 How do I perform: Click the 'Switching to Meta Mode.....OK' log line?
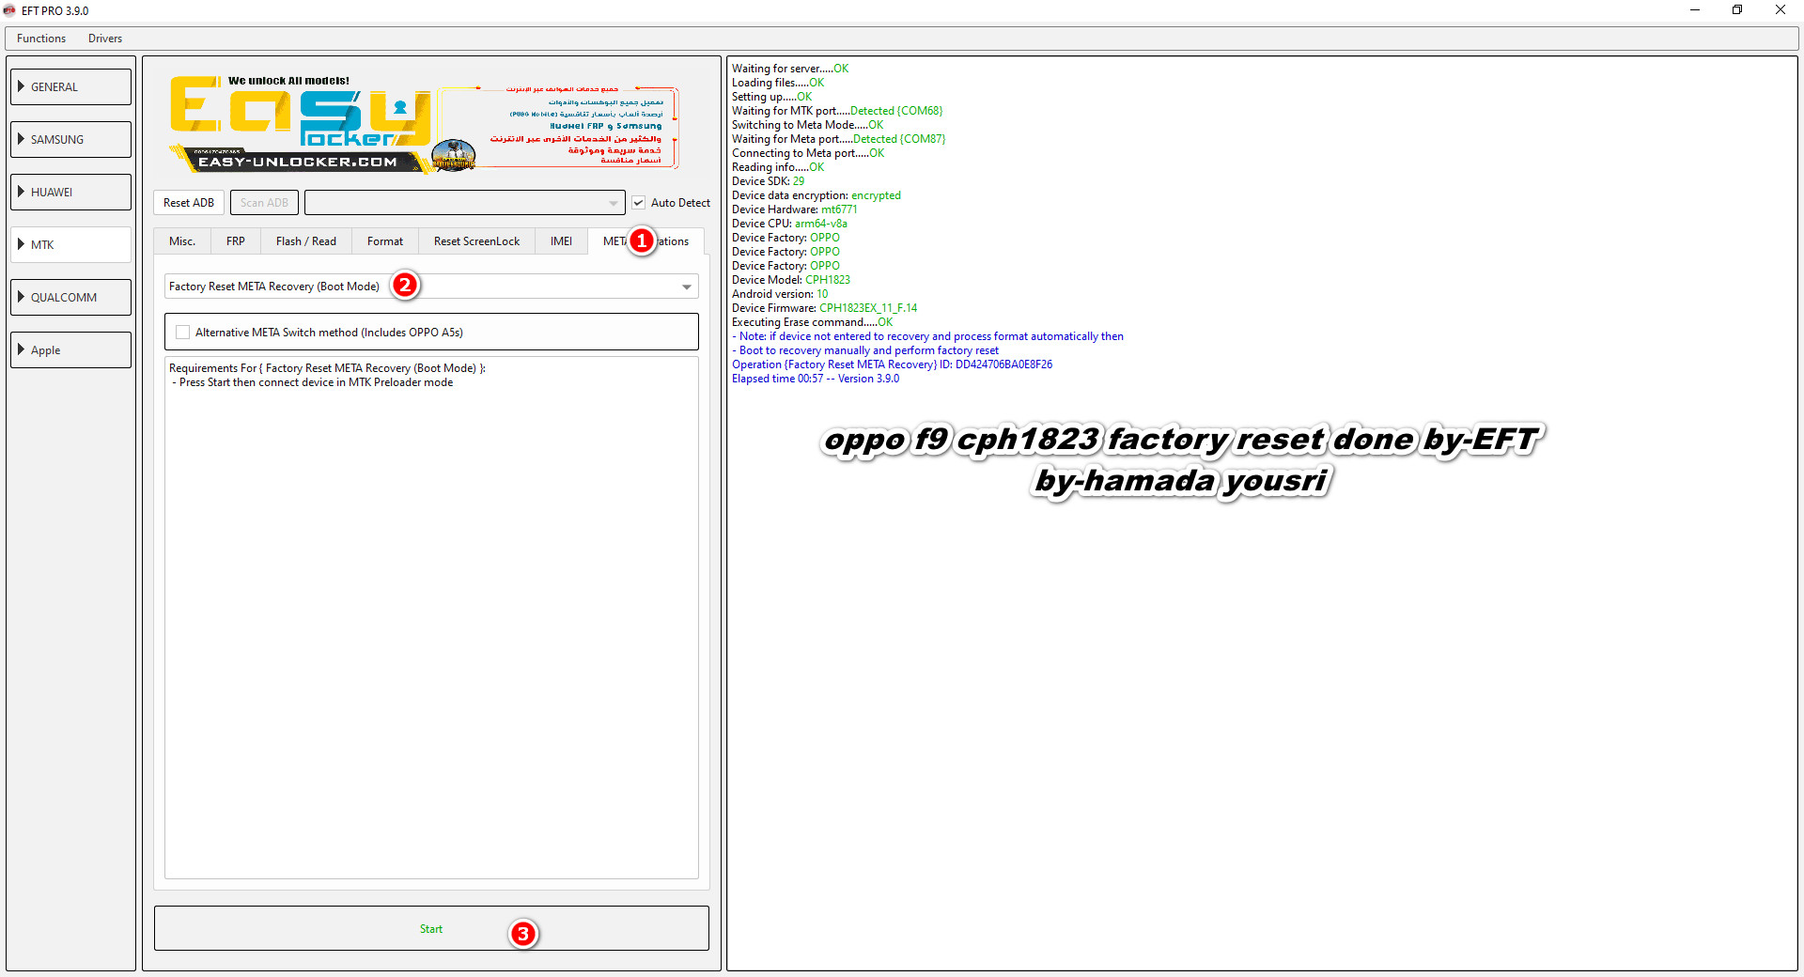[807, 125]
